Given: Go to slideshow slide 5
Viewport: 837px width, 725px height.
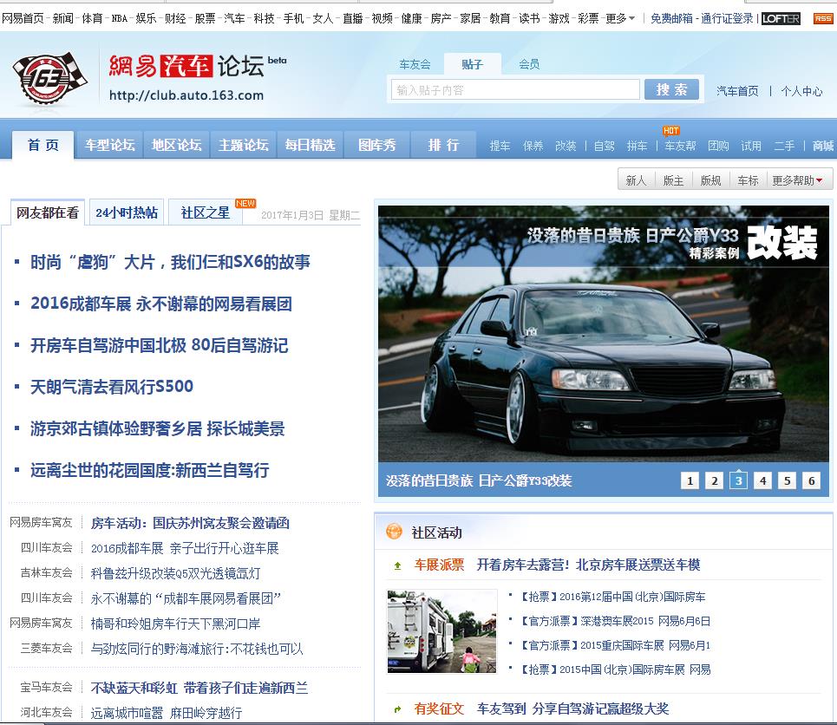Looking at the screenshot, I should (788, 480).
